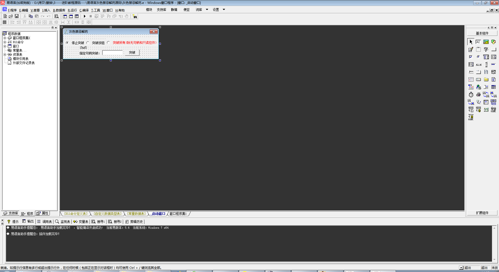Click the Stop toolbar icon
Image resolution: width=499 pixels, height=272 pixels.
(x=91, y=16)
